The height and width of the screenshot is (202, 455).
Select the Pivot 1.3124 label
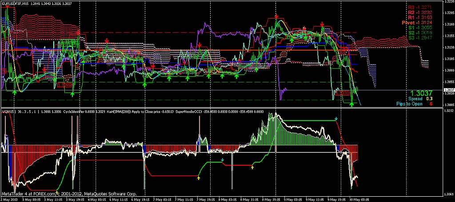click(x=423, y=22)
